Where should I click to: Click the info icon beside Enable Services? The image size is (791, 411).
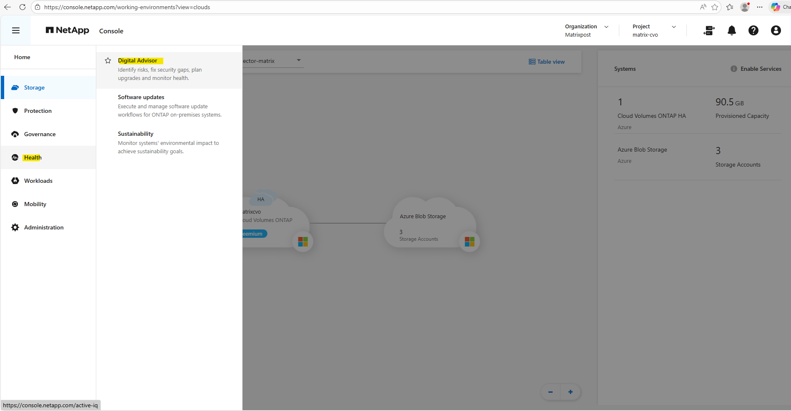click(734, 69)
